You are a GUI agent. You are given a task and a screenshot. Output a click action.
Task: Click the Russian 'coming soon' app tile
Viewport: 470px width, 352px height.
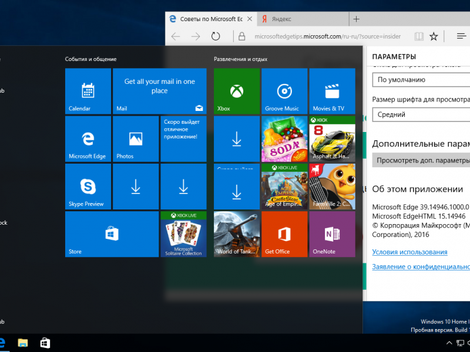(183, 139)
